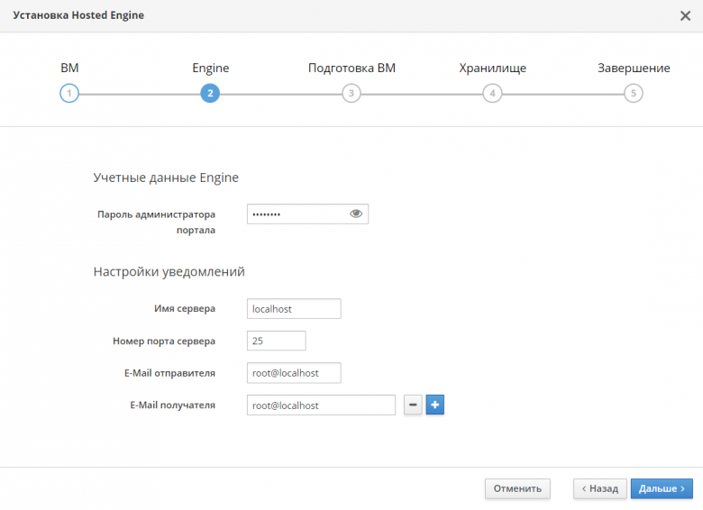The height and width of the screenshot is (510, 703).
Task: Close the Hosted Engine setup dialog
Action: tap(685, 15)
